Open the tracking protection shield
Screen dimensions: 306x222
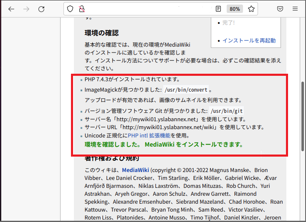[x=70, y=9]
